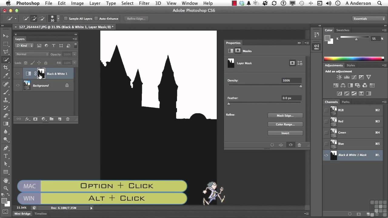Screen dimensions: 388x218
Task: Open the Layers panel flyout menu
Action: pos(75,39)
